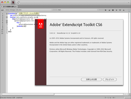Image resolution: width=131 pixels, height=99 pixels.
Task: Open the main engine dropdown
Action: tap(78, 10)
